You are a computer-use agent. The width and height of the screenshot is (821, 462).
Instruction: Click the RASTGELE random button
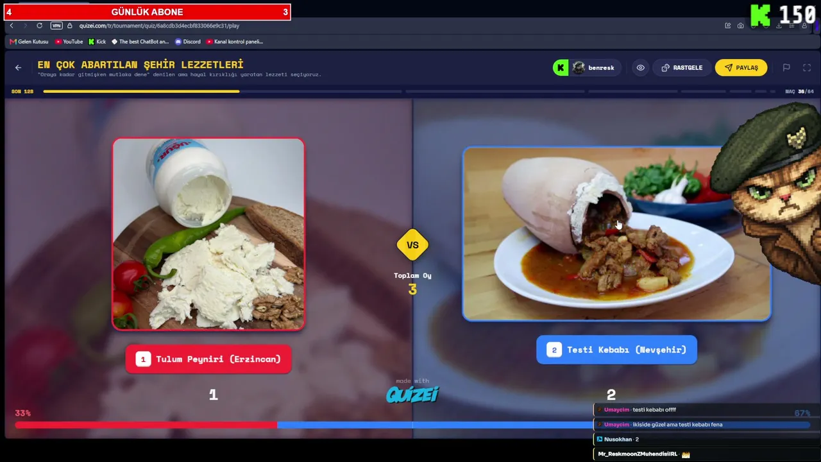click(x=682, y=67)
